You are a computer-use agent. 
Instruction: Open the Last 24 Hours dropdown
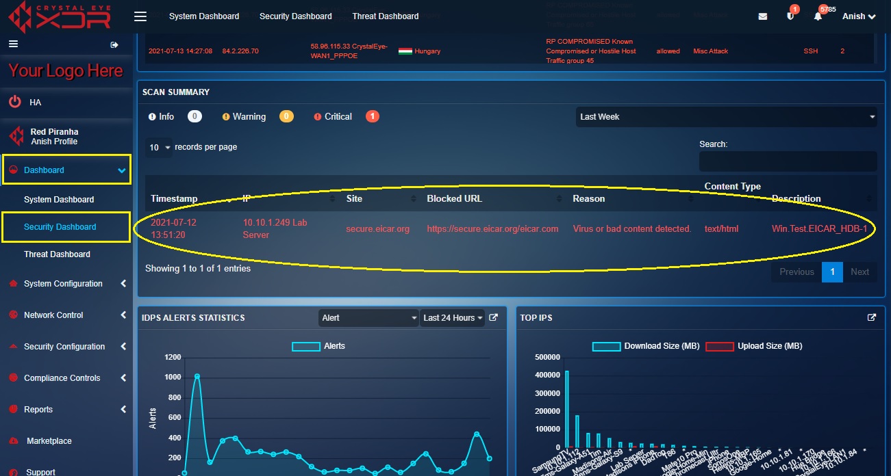tap(453, 318)
